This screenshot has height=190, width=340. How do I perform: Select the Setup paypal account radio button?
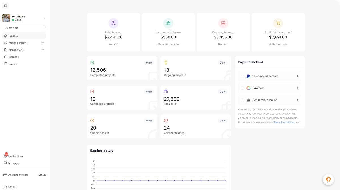point(243,76)
